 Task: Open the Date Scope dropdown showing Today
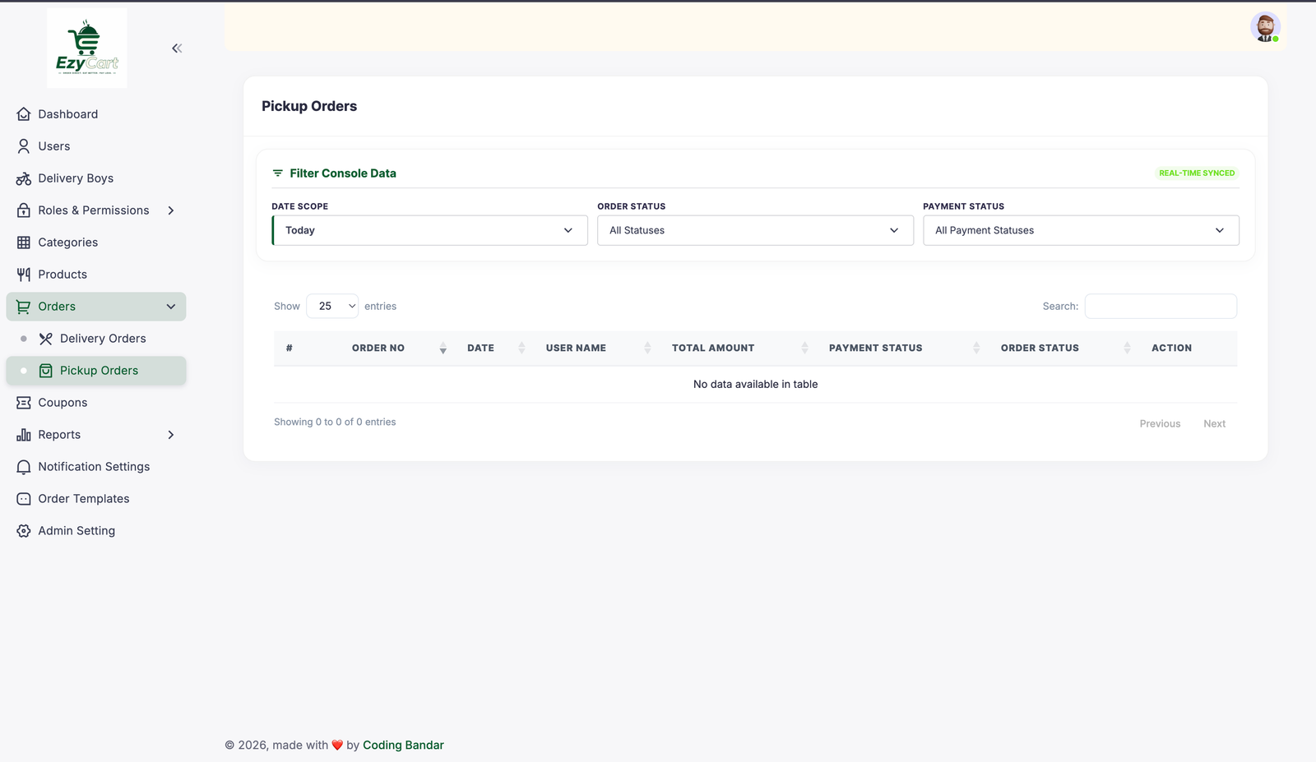[430, 230]
